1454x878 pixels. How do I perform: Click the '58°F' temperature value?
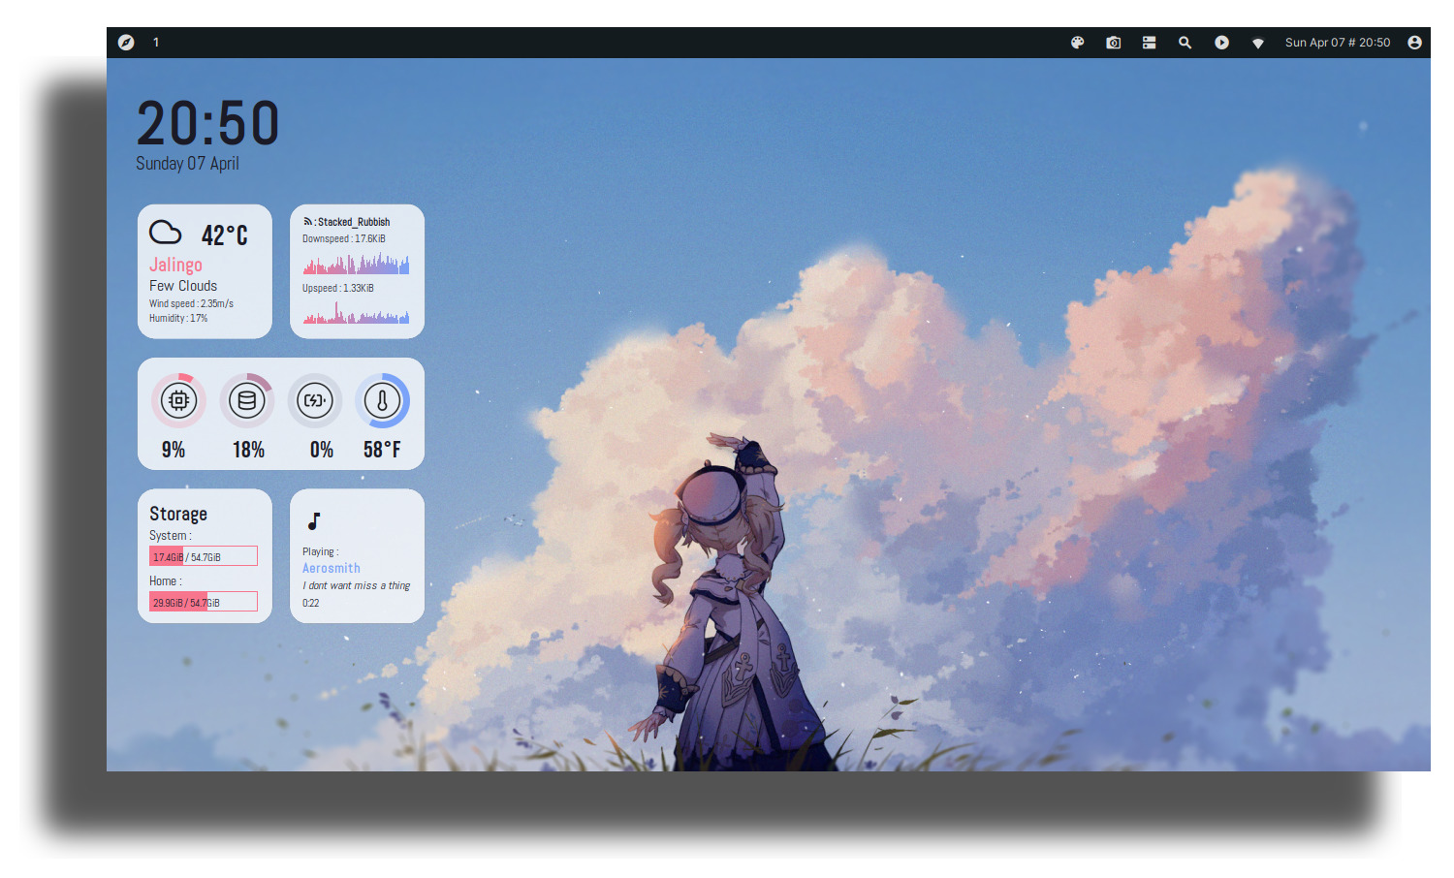click(x=382, y=450)
